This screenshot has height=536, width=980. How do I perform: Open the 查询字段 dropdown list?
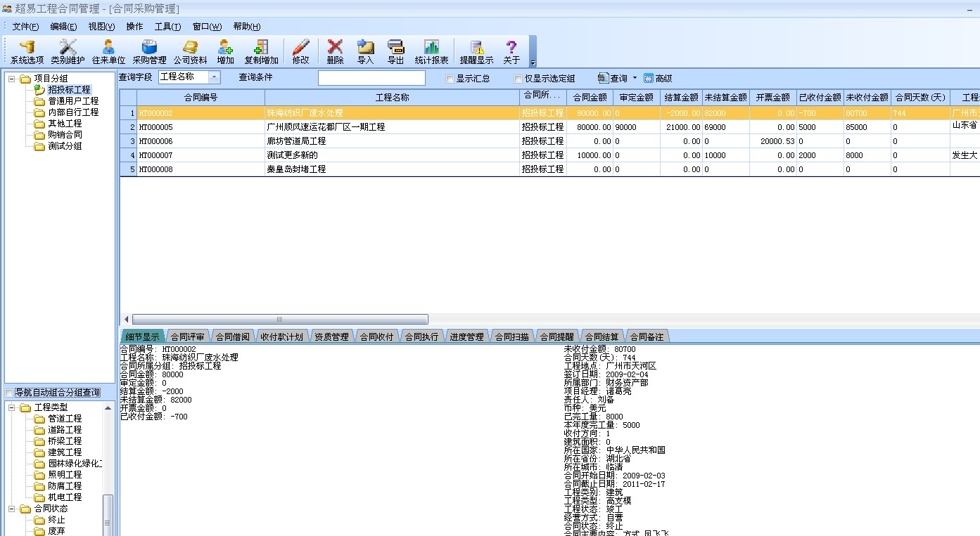[214, 77]
